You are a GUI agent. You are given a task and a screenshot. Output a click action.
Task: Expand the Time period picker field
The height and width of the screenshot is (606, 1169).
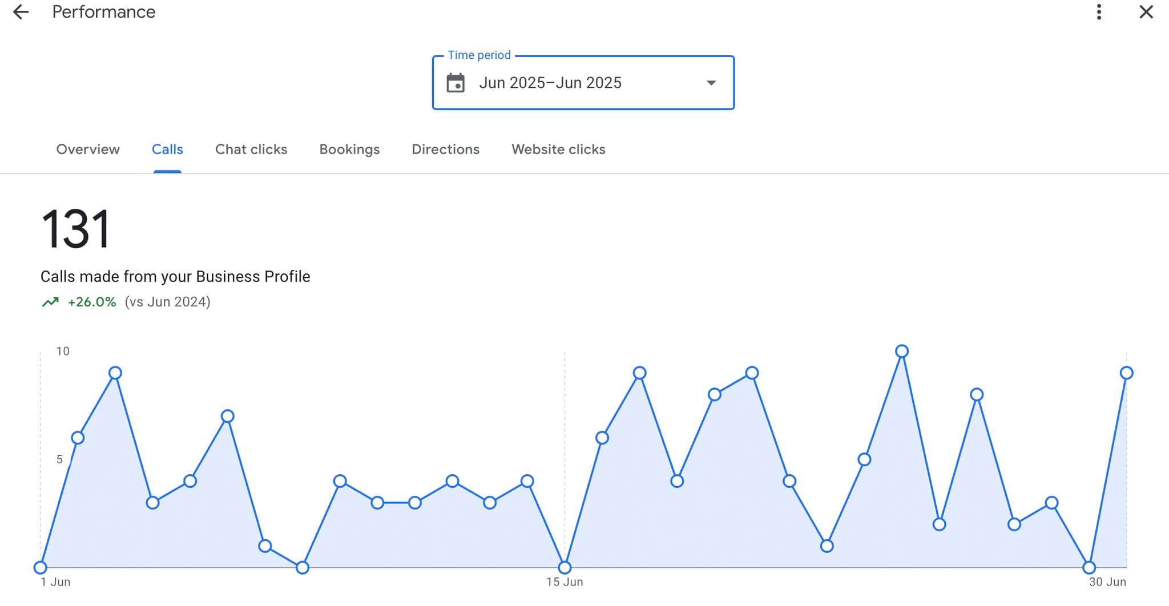tap(583, 82)
